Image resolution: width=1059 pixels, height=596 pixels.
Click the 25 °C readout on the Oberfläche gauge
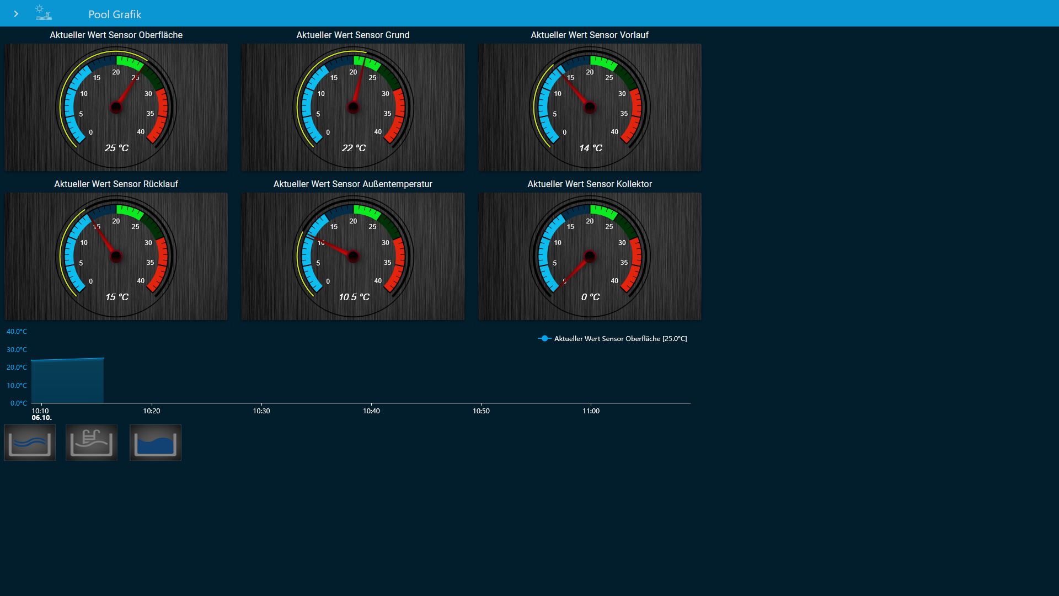pos(116,148)
